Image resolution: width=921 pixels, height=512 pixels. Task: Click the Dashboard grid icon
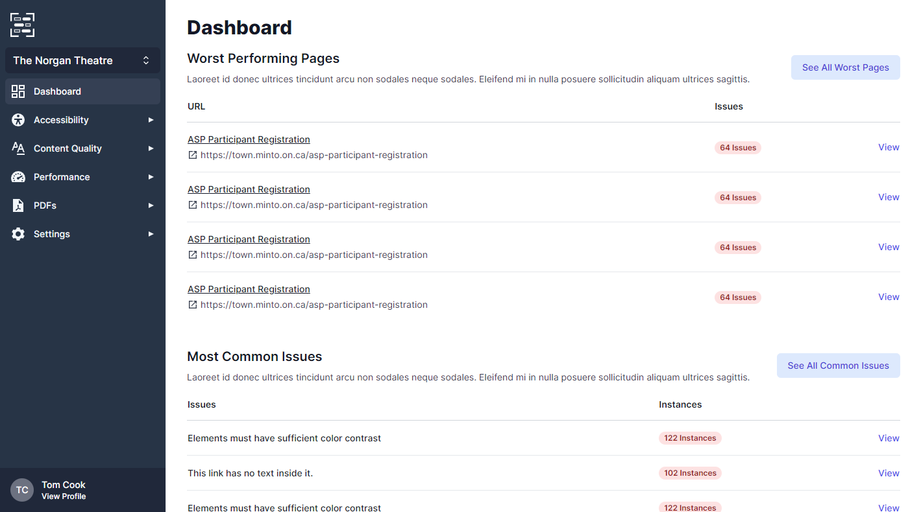click(18, 91)
